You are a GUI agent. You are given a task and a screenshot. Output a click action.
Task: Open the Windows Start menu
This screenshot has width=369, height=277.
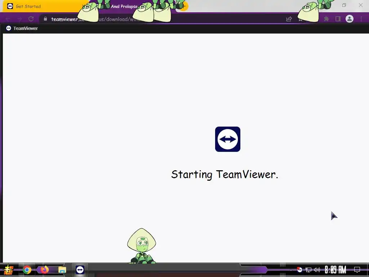pos(9,270)
